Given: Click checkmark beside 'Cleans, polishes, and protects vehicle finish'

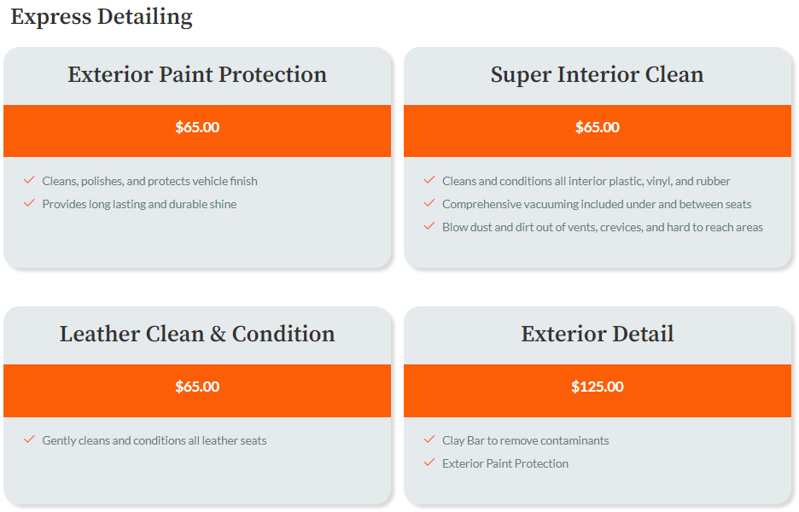Looking at the screenshot, I should (29, 180).
